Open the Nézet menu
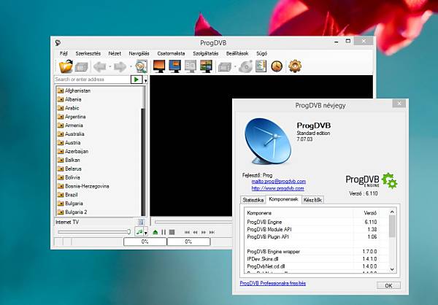 coord(115,53)
